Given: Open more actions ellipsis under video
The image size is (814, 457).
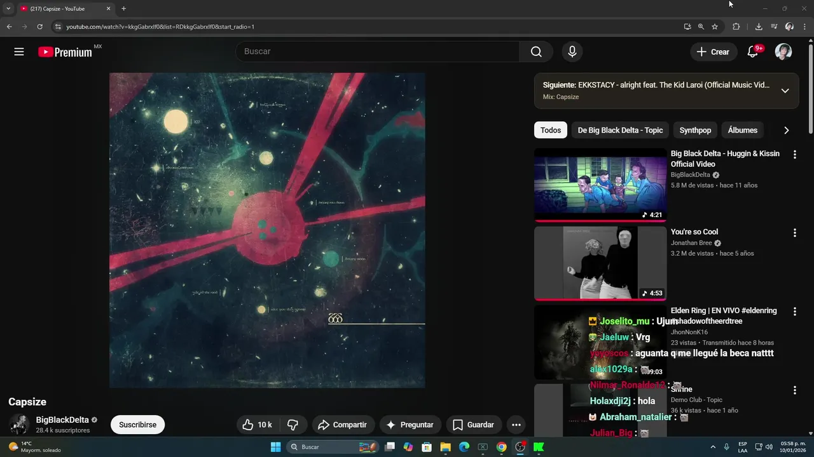Looking at the screenshot, I should [x=516, y=425].
